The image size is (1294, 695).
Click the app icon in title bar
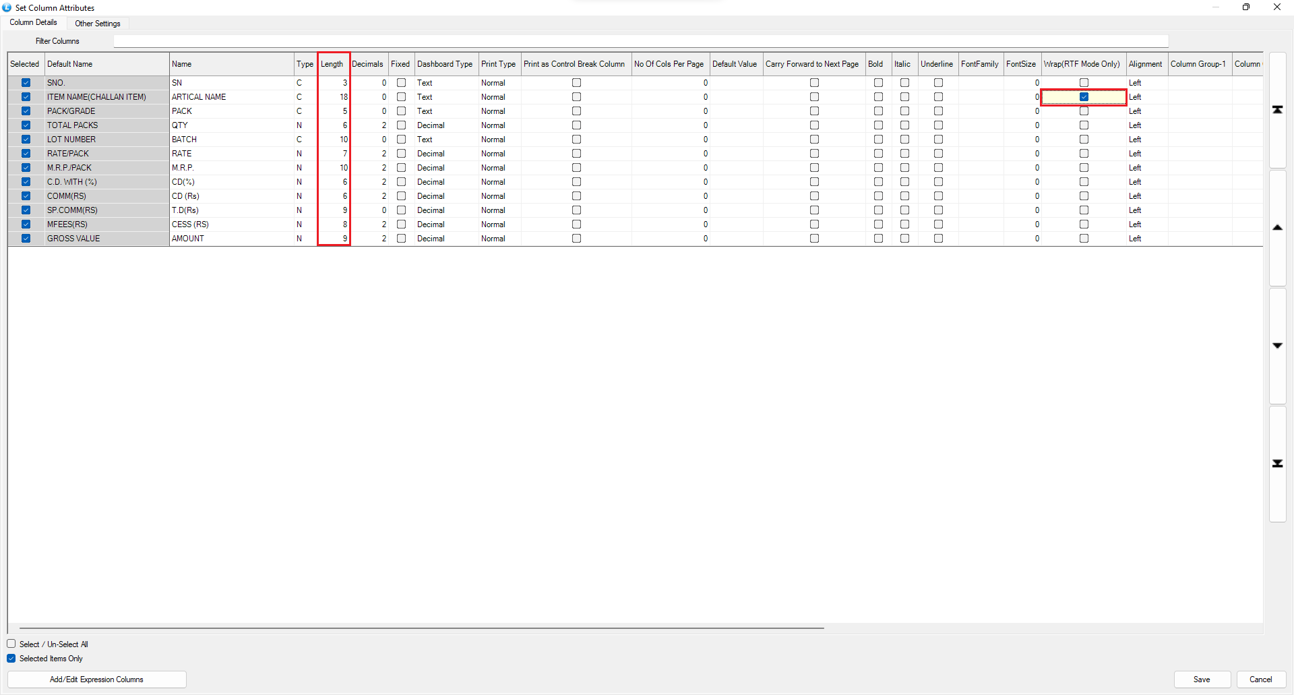pos(7,7)
